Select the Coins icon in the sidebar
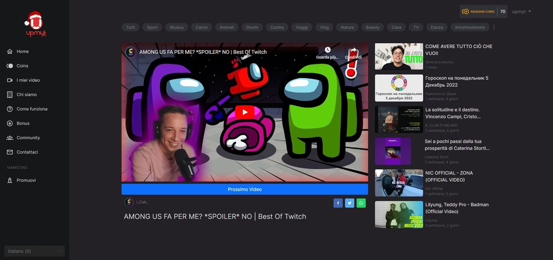The image size is (553, 260). (10, 66)
